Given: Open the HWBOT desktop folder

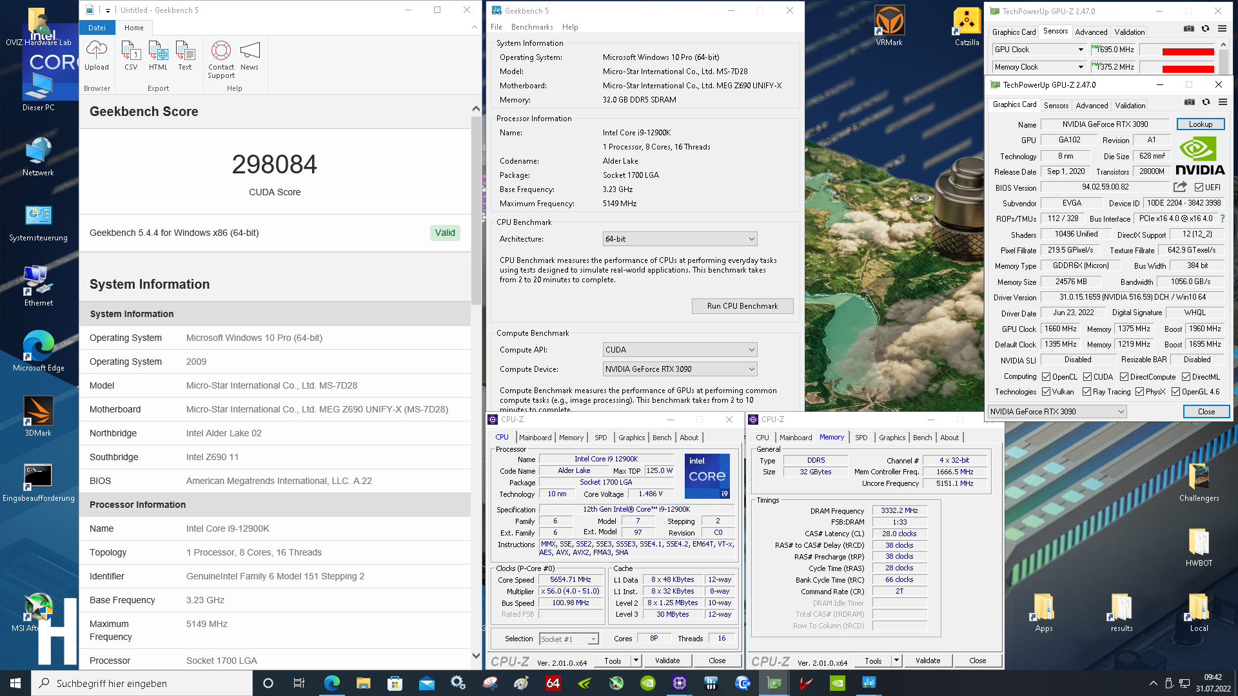Looking at the screenshot, I should (x=1199, y=546).
